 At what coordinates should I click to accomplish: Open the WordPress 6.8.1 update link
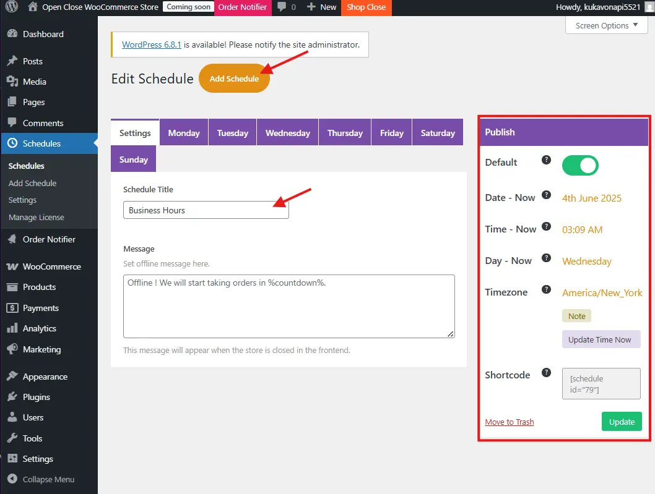pyautogui.click(x=152, y=45)
